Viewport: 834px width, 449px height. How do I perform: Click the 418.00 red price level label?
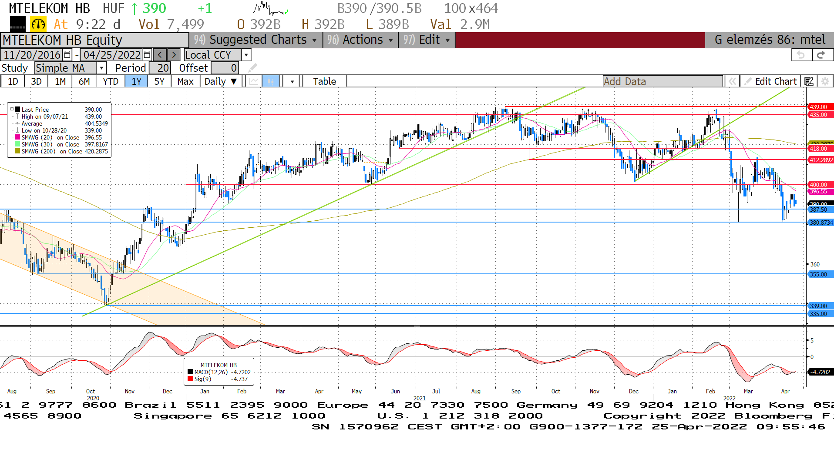[x=820, y=149]
